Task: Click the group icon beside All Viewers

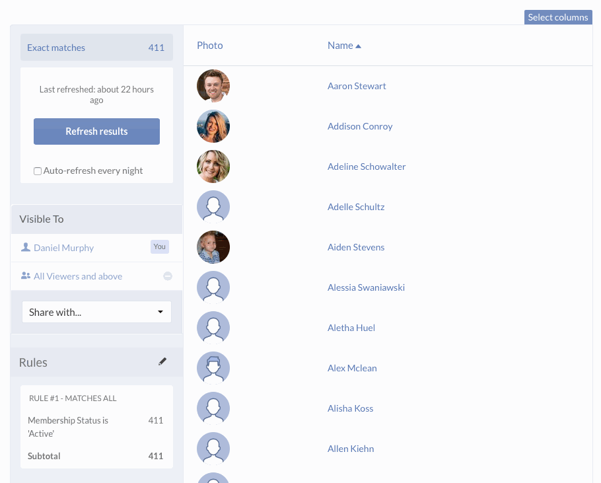Action: point(26,276)
